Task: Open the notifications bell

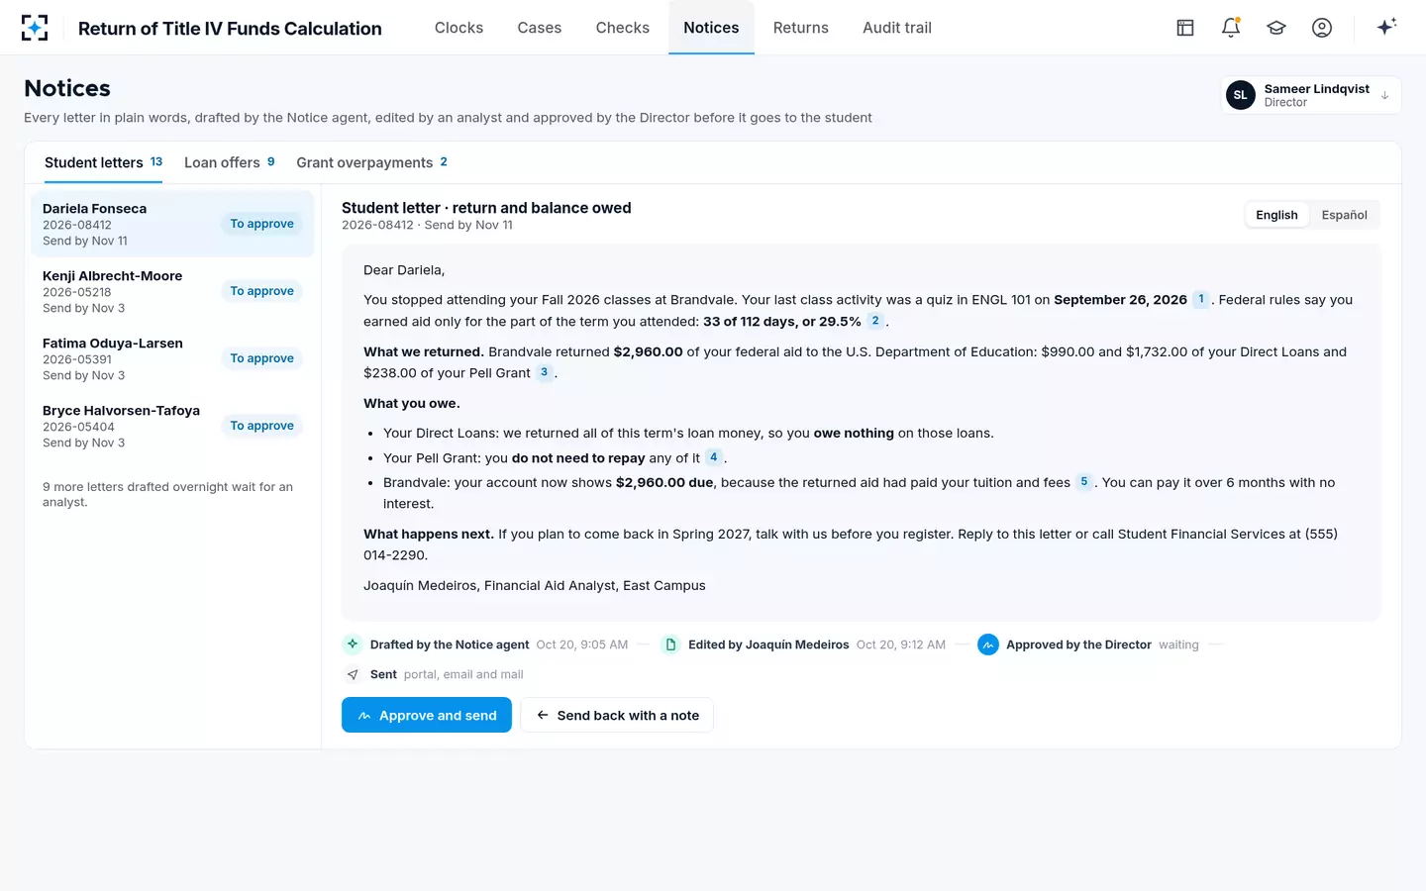Action: click(x=1231, y=28)
